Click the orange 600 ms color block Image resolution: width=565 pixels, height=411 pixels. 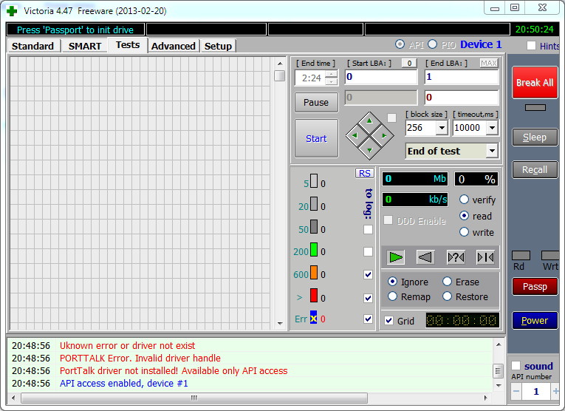(314, 272)
